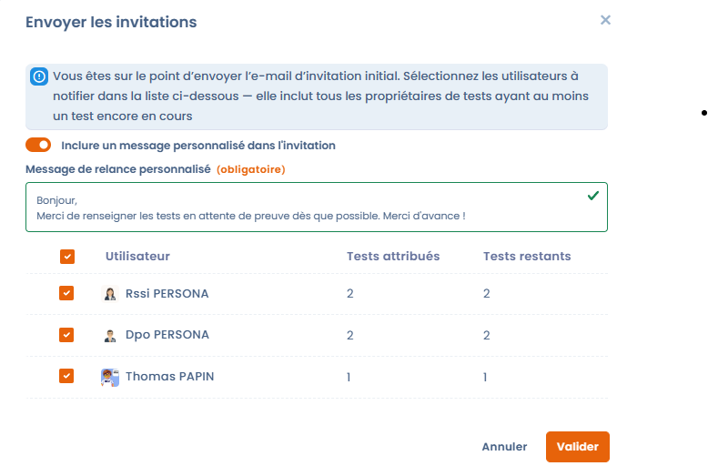Click the Utilisateur column header
The image size is (708, 476).
[x=137, y=257]
